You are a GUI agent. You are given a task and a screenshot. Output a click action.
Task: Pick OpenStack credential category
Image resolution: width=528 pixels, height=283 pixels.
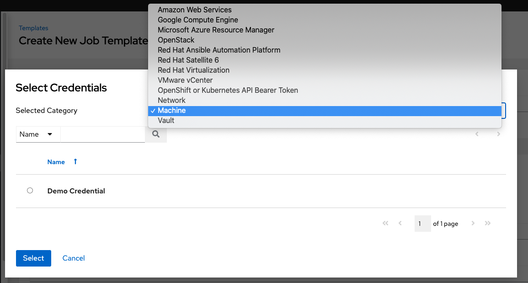click(325, 40)
